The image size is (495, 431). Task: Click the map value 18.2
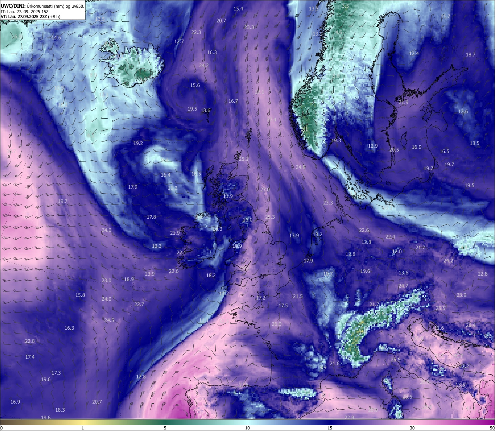pos(211,275)
